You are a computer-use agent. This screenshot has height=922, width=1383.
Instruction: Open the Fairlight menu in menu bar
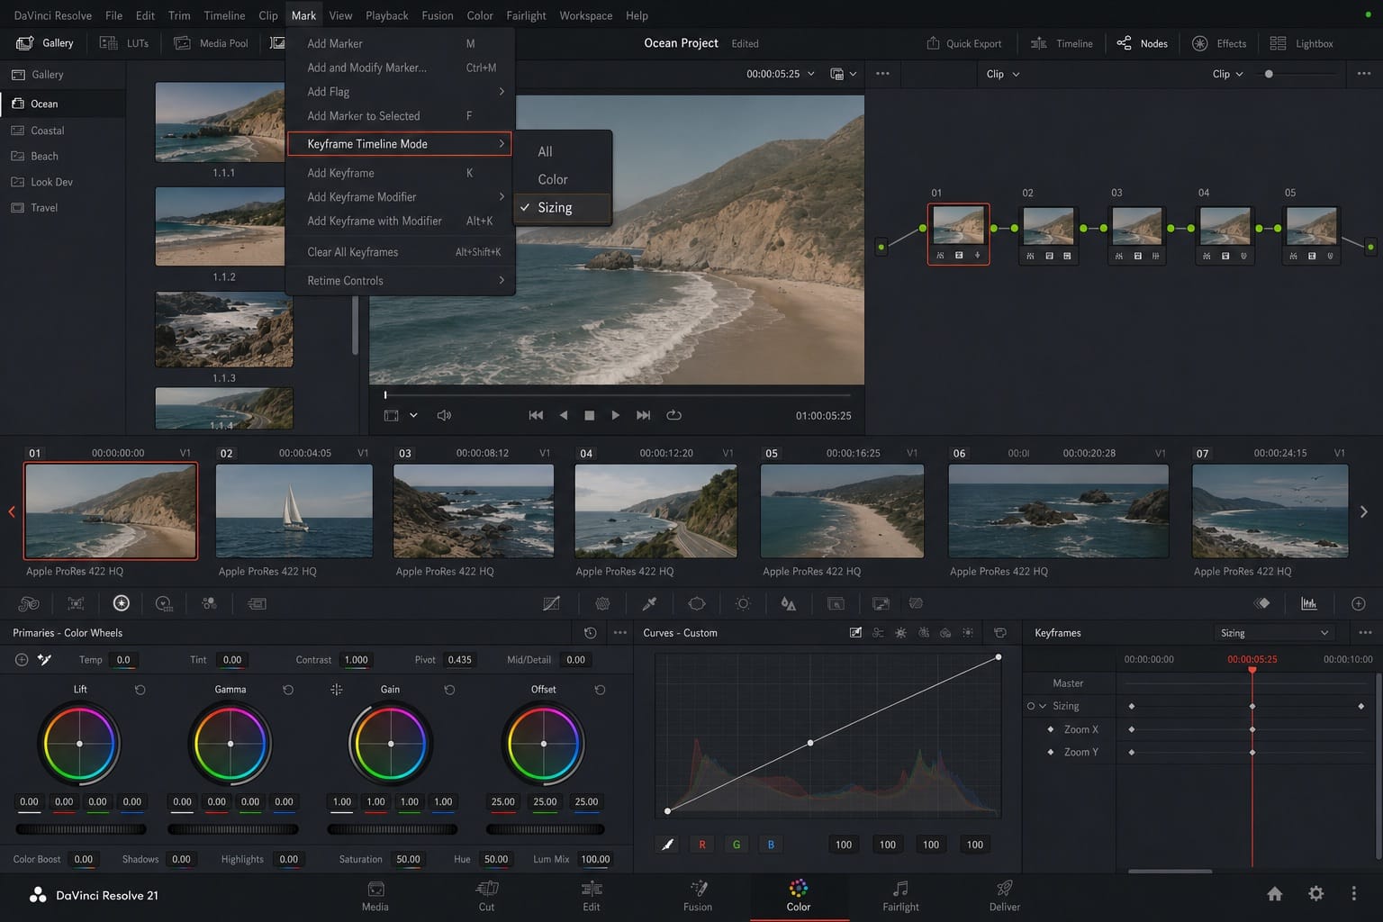[x=526, y=15]
